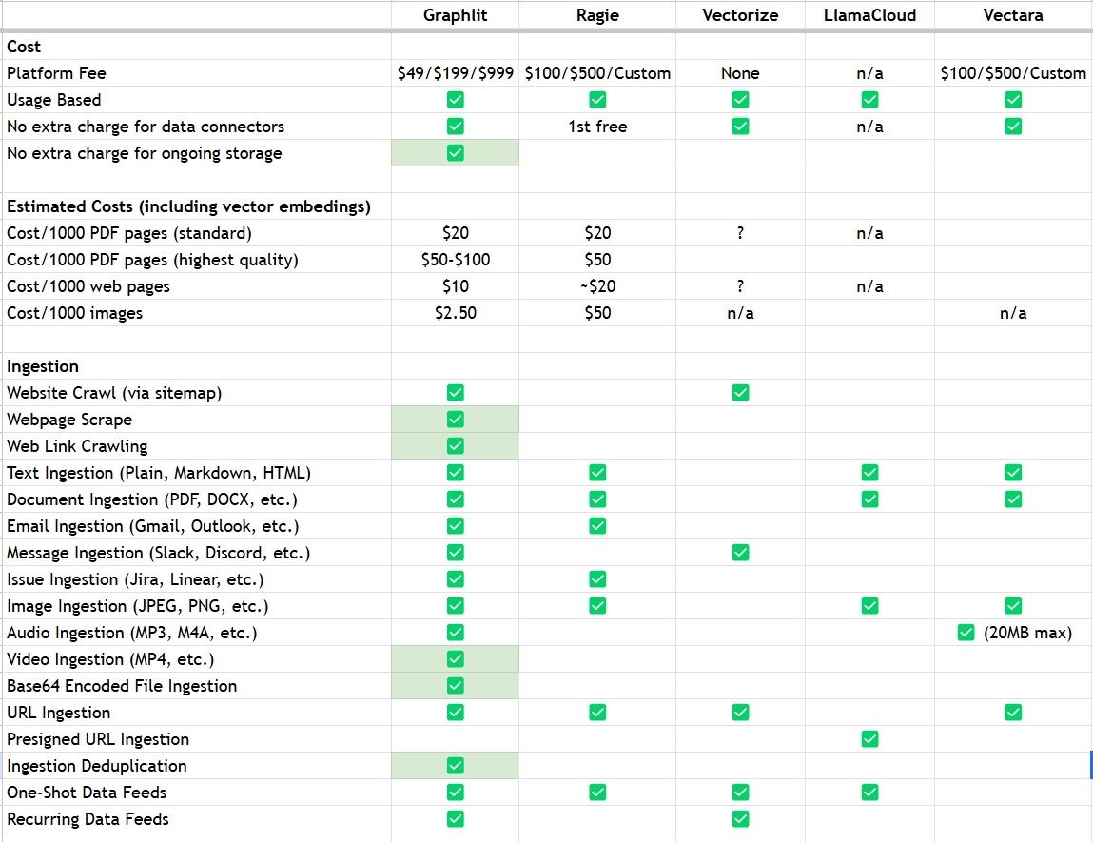Click the Ragie '1st free' cell
The image size is (1093, 842).
(x=597, y=127)
